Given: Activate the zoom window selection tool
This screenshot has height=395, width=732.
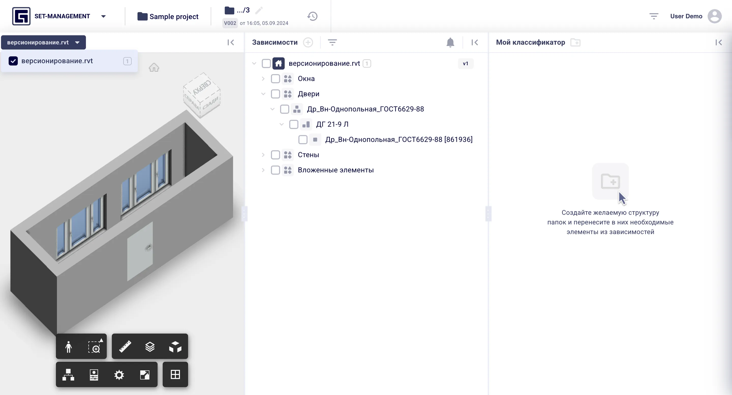Looking at the screenshot, I should pos(94,347).
